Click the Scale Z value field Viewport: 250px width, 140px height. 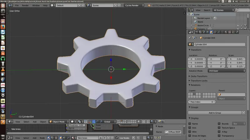tap(237, 66)
